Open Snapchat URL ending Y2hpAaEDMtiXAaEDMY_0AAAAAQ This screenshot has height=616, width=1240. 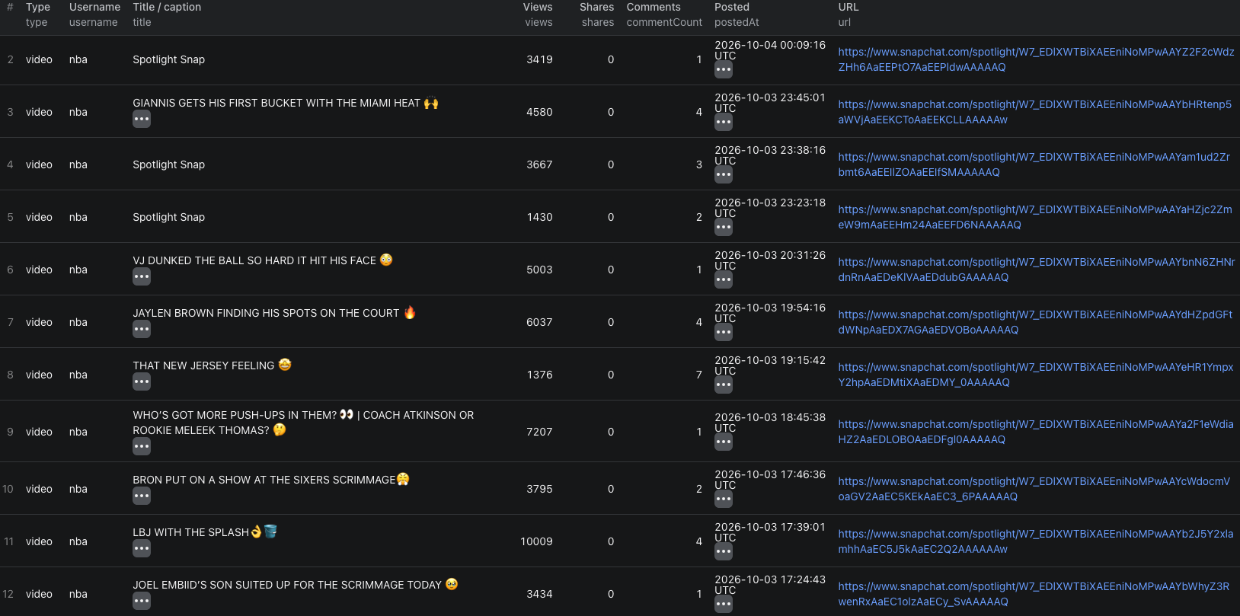click(x=1035, y=375)
